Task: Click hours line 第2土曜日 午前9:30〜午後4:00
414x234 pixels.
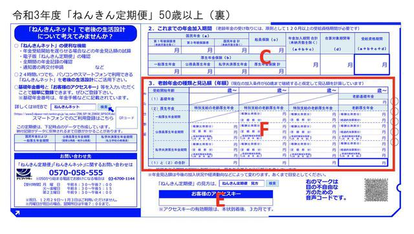Action: pos(77,193)
